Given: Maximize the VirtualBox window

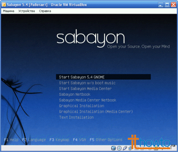Looking at the screenshot, I should coord(167,5).
